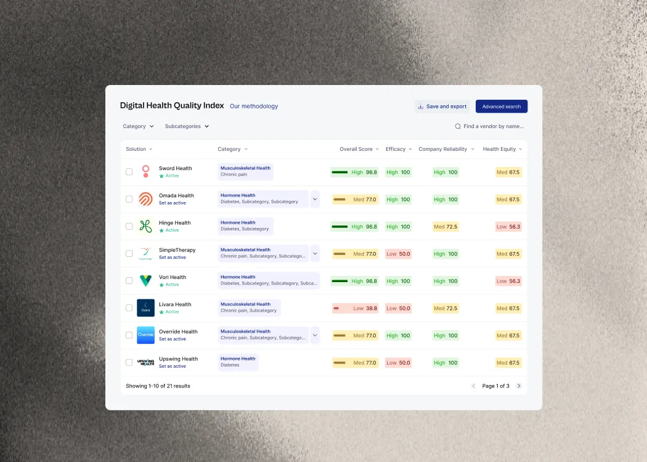Open the Subcategories filter dropdown
This screenshot has width=647, height=462.
187,126
